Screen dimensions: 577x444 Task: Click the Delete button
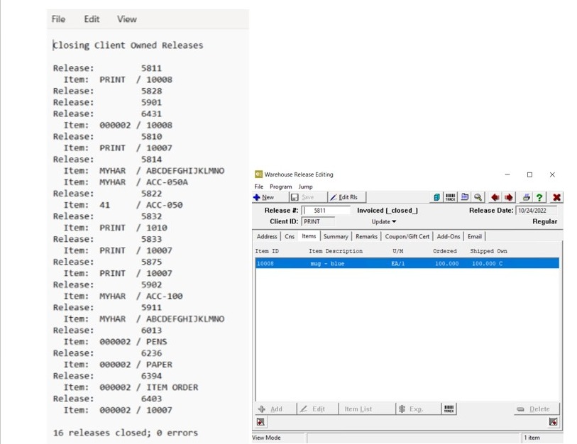[x=536, y=409]
